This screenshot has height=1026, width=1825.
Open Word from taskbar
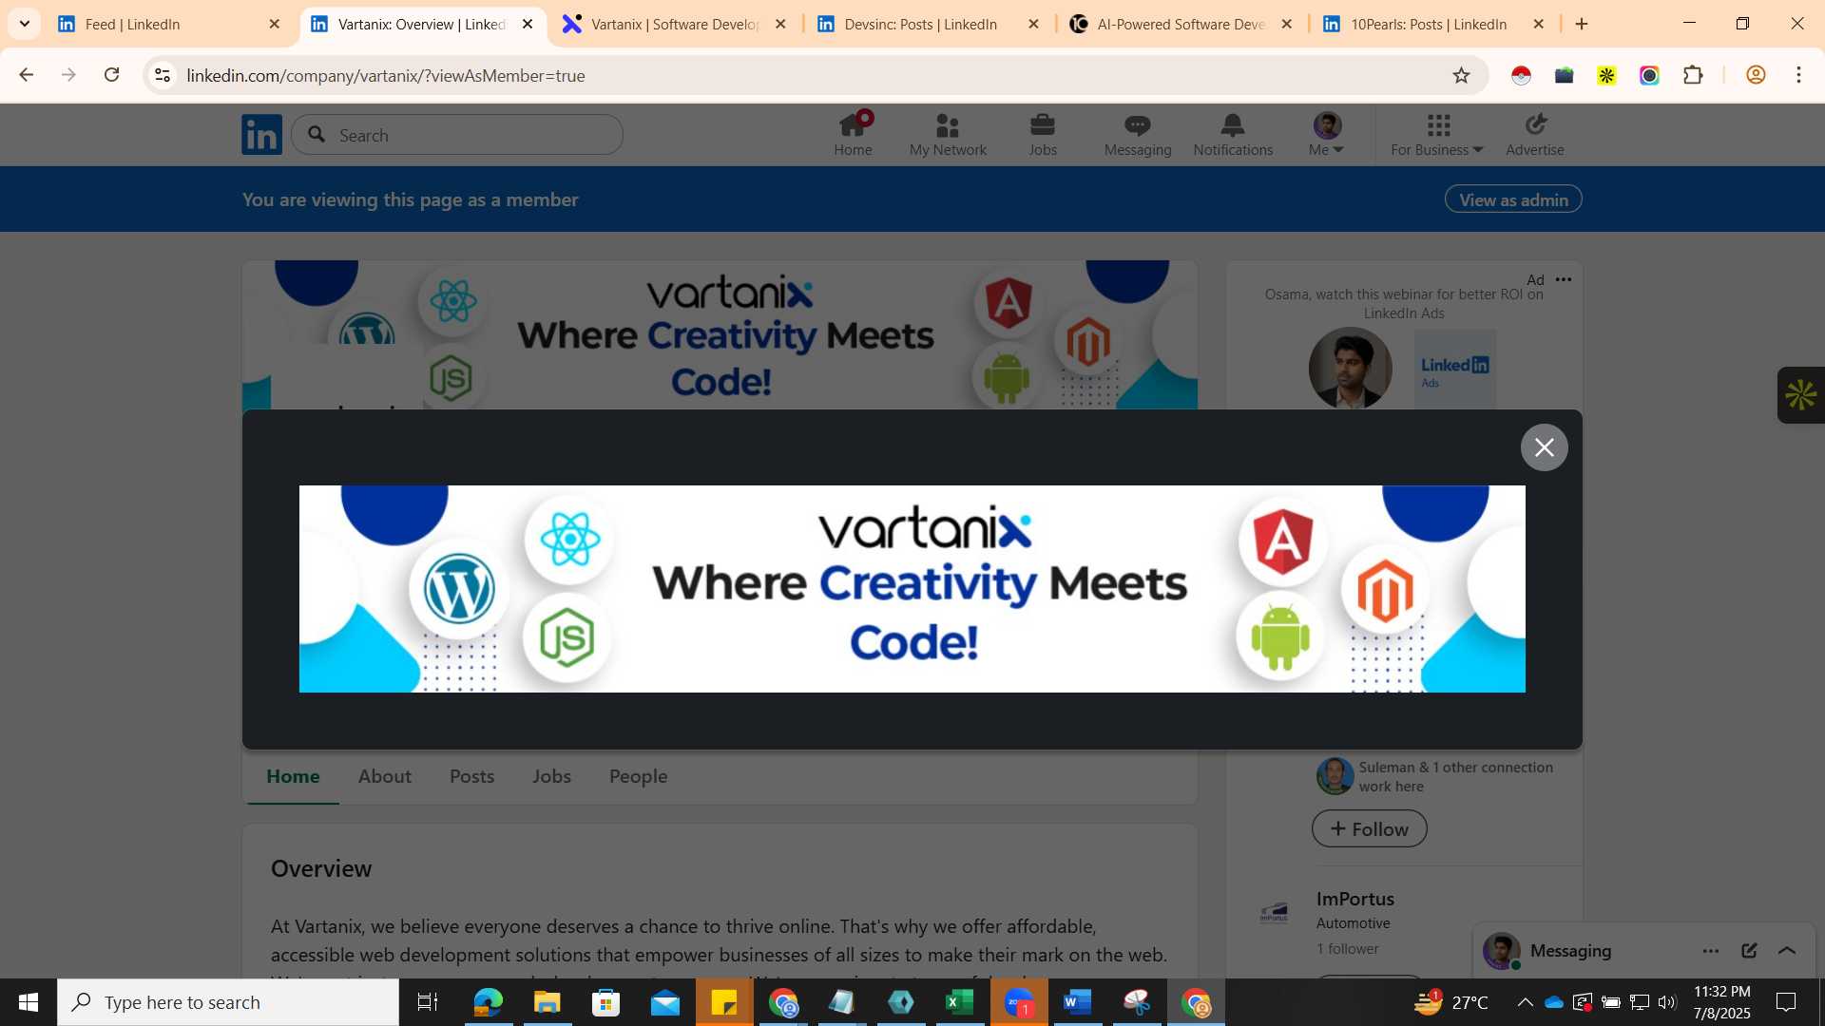1077,1002
